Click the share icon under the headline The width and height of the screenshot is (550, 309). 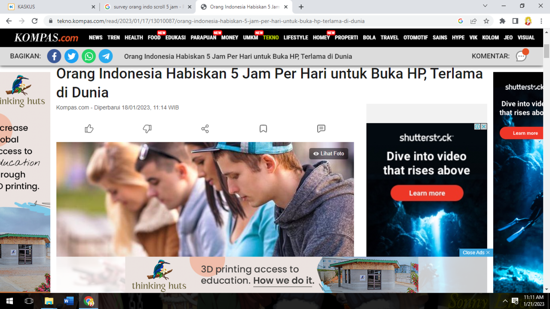click(205, 129)
